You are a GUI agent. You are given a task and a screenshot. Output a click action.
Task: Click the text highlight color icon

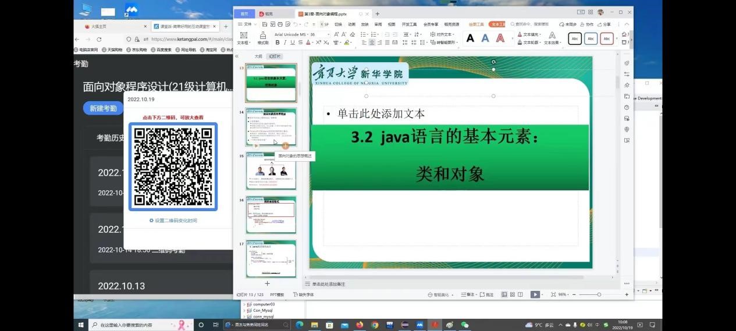coord(347,42)
